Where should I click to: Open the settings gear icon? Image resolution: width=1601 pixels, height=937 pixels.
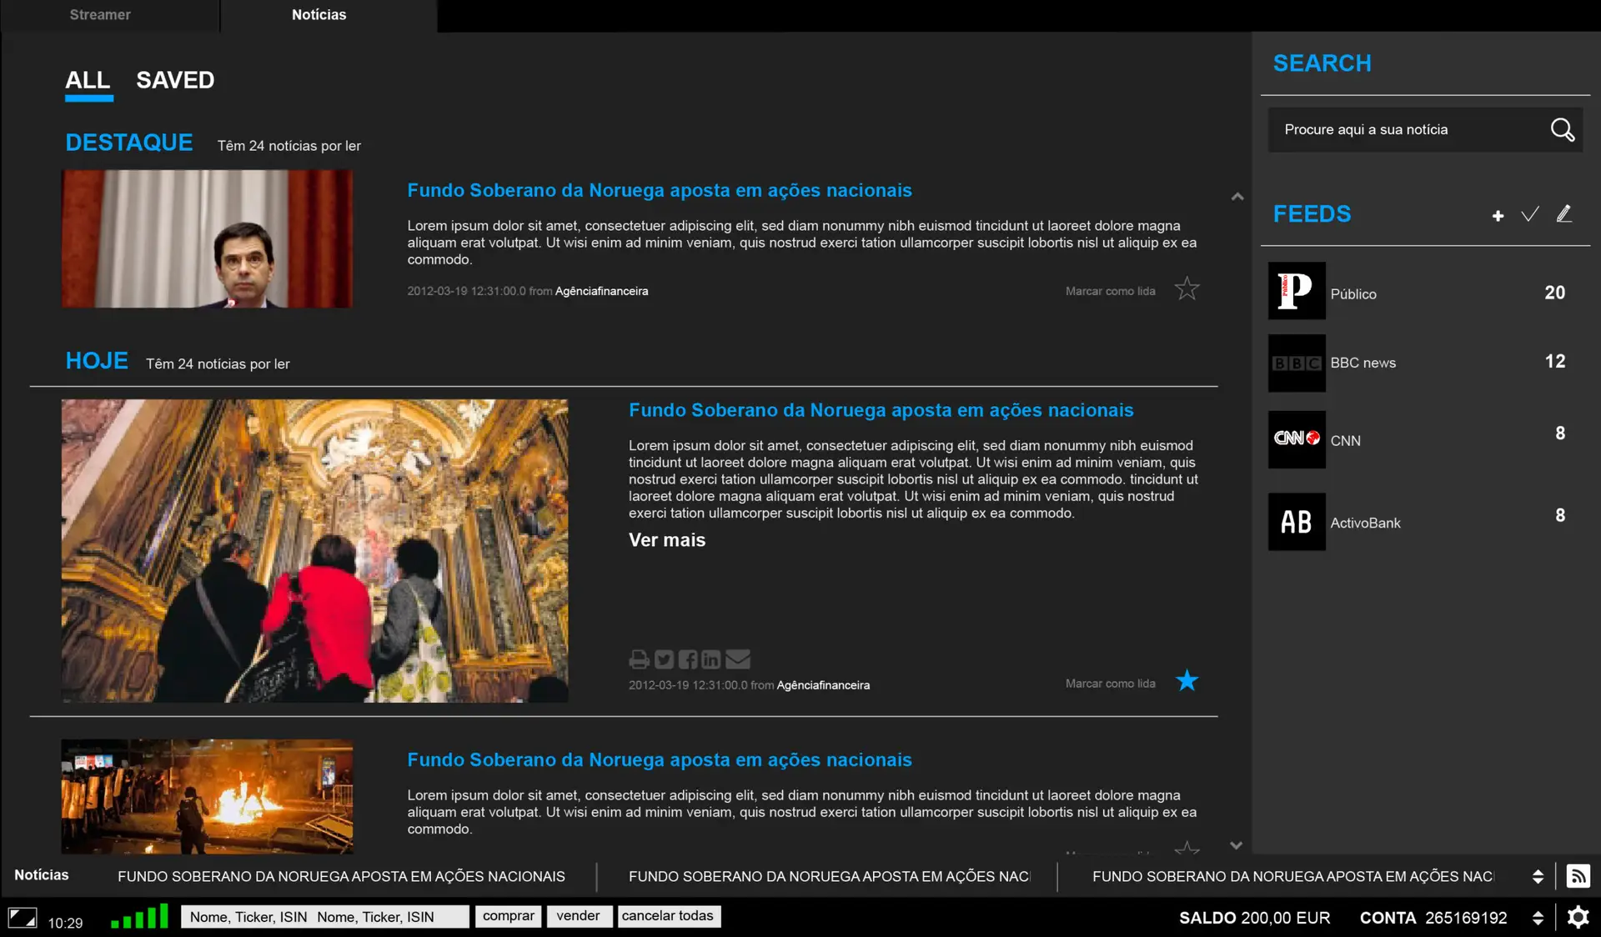(1578, 917)
